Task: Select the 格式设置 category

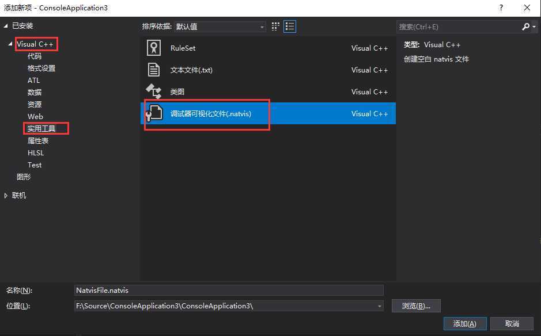Action: [41, 68]
